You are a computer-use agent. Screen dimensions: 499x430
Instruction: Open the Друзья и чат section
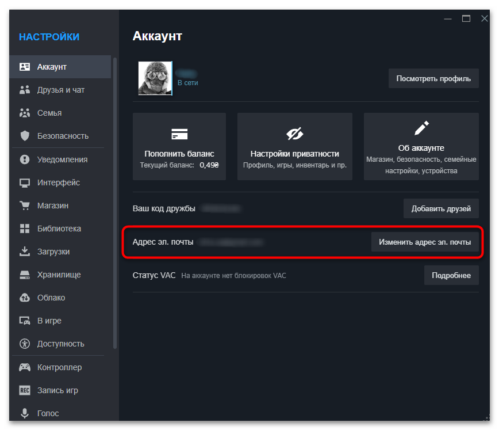coord(60,90)
